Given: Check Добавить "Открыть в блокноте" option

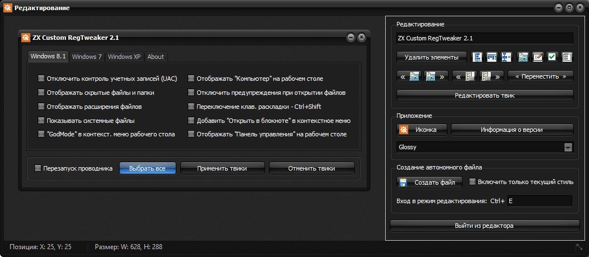Looking at the screenshot, I should (x=270, y=121).
